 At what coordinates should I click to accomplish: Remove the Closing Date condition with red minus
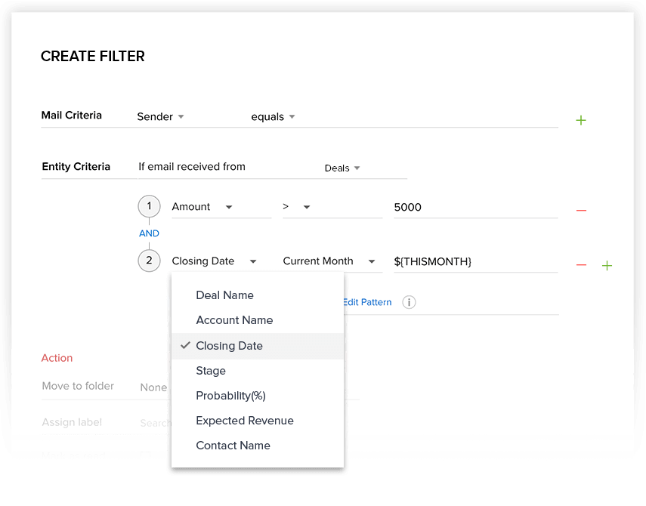click(581, 265)
